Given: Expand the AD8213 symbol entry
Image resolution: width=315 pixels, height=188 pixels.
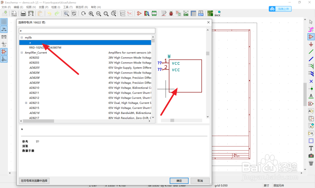Looking at the screenshot, I should tap(26, 103).
